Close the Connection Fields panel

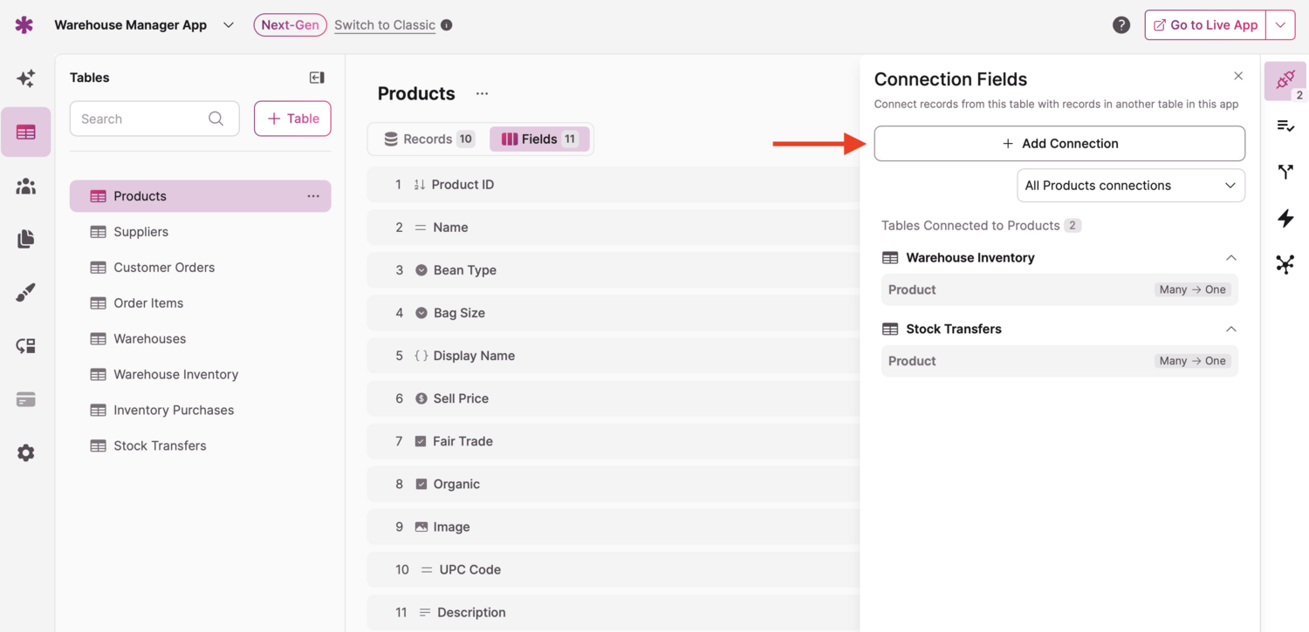click(1238, 76)
